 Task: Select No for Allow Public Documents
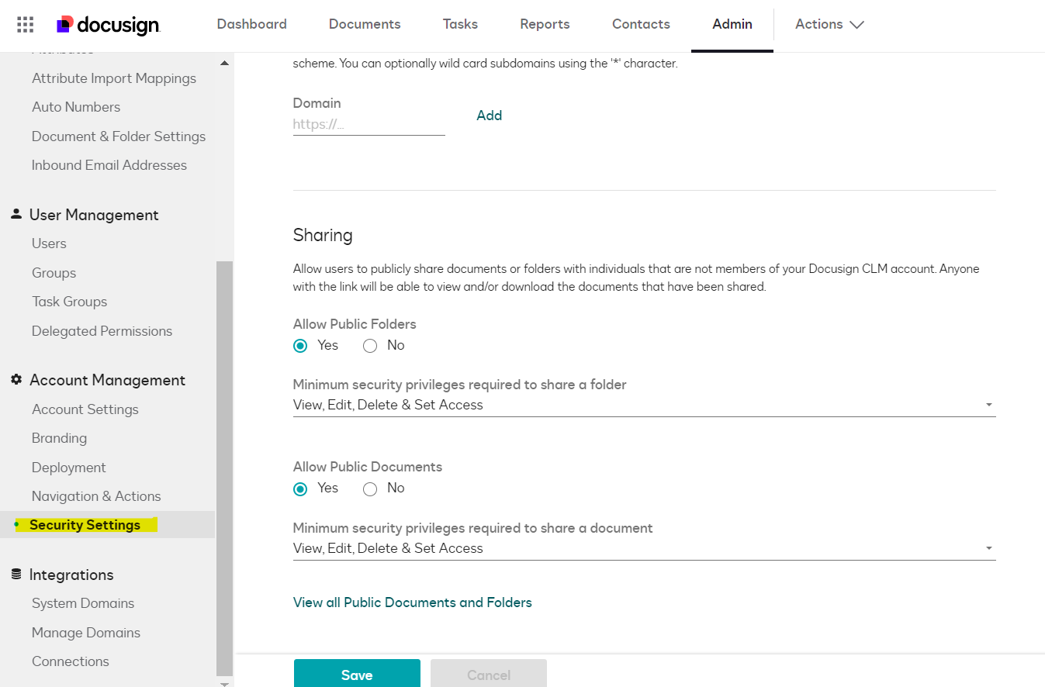pos(369,488)
